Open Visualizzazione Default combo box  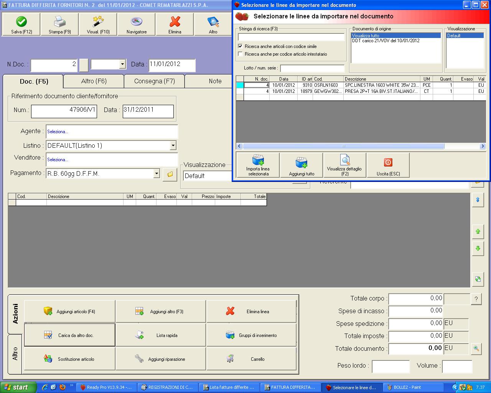(208, 176)
